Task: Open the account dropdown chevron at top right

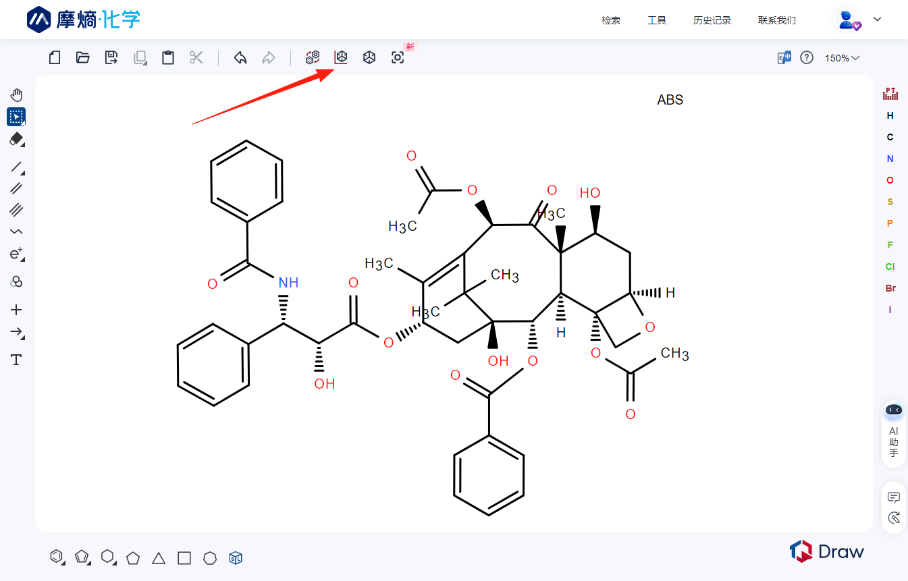Action: point(877,20)
